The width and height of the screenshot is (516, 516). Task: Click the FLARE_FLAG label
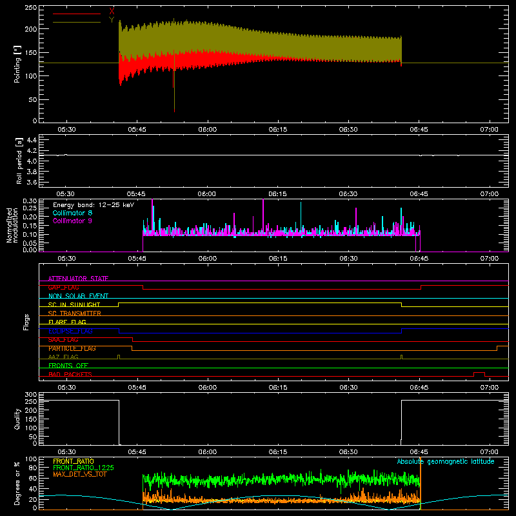67,322
